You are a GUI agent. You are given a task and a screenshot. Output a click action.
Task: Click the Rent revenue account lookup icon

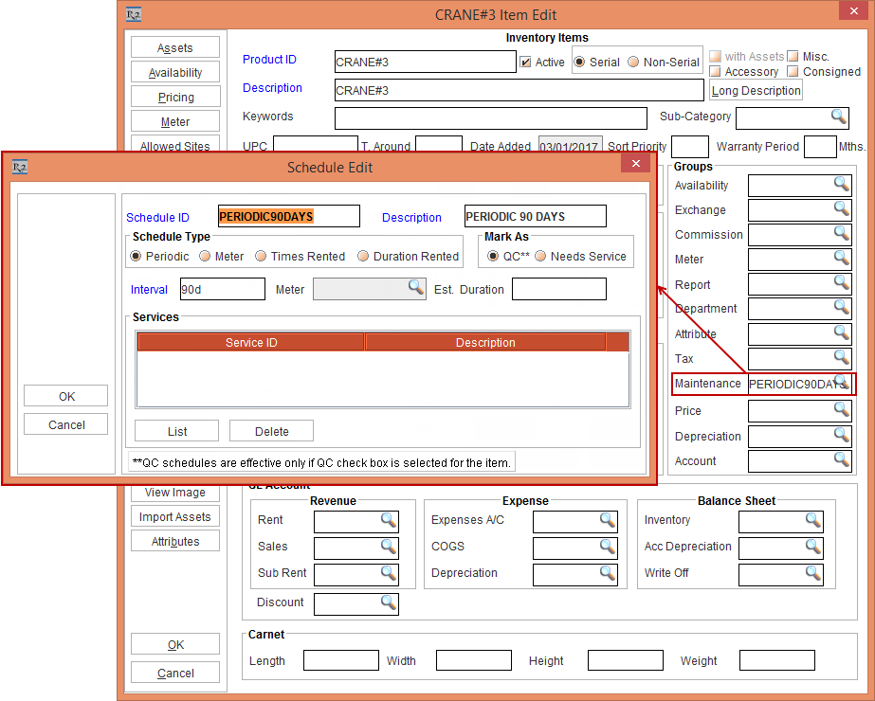[389, 520]
